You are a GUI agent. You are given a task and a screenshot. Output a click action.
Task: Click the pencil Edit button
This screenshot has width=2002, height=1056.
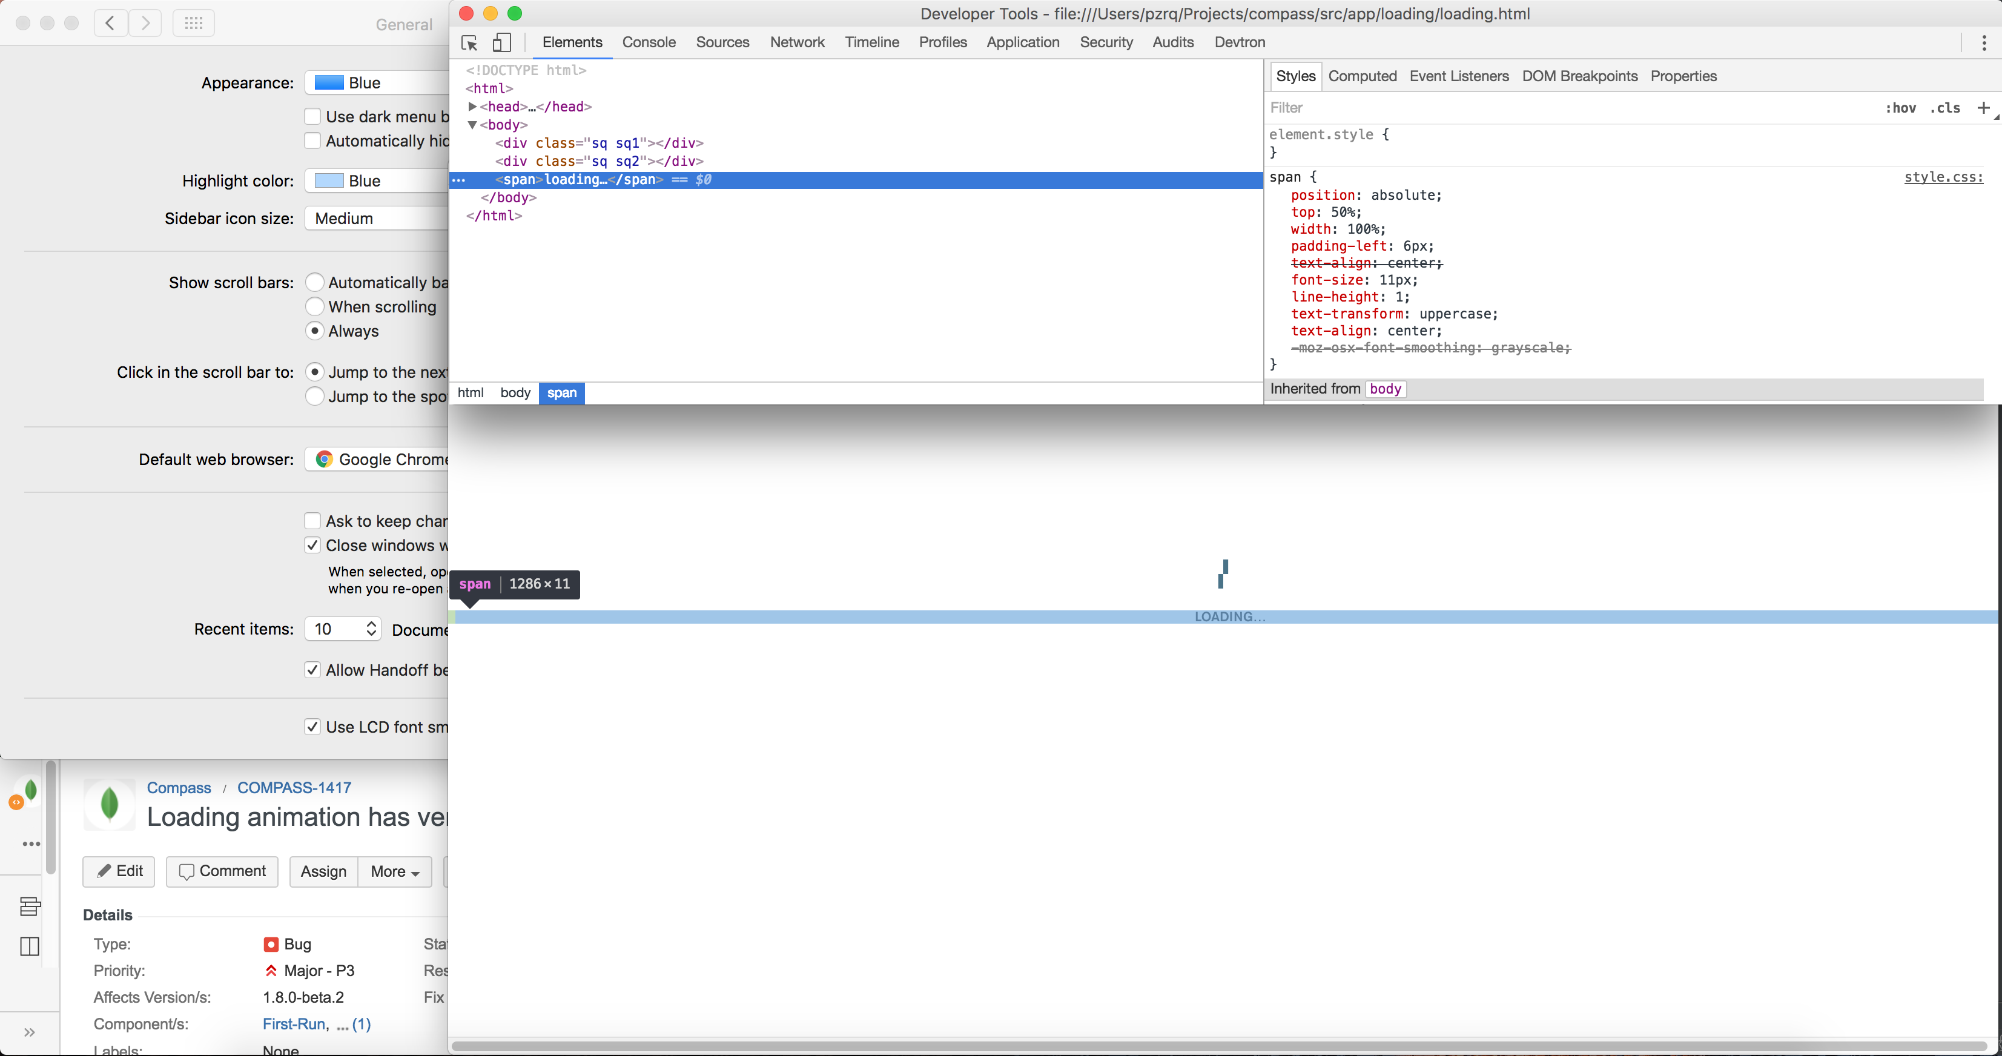[119, 871]
